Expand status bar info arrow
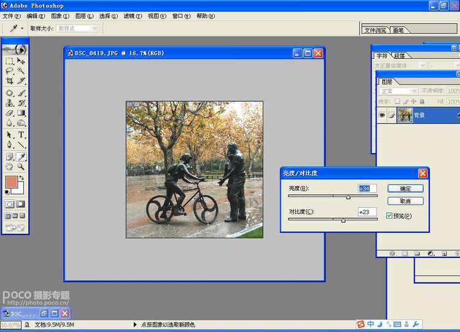The height and width of the screenshot is (332, 460). tap(135, 325)
